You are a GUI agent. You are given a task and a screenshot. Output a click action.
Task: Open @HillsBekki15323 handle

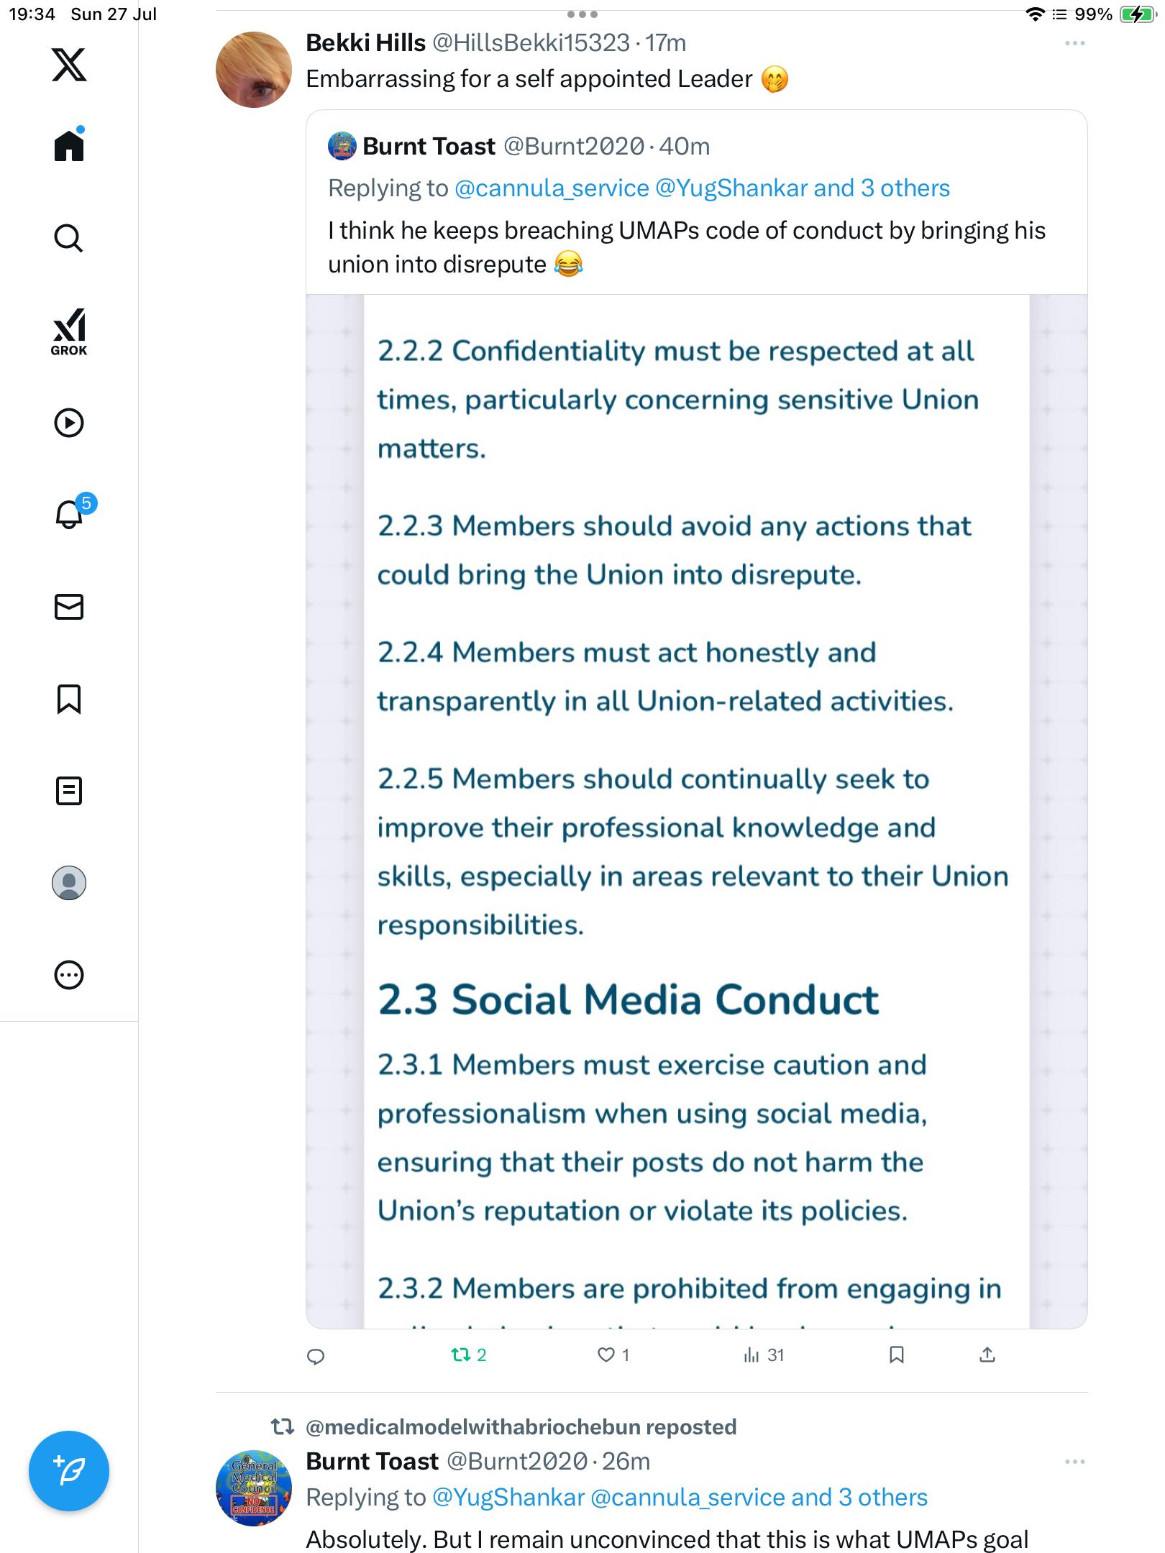pyautogui.click(x=531, y=43)
